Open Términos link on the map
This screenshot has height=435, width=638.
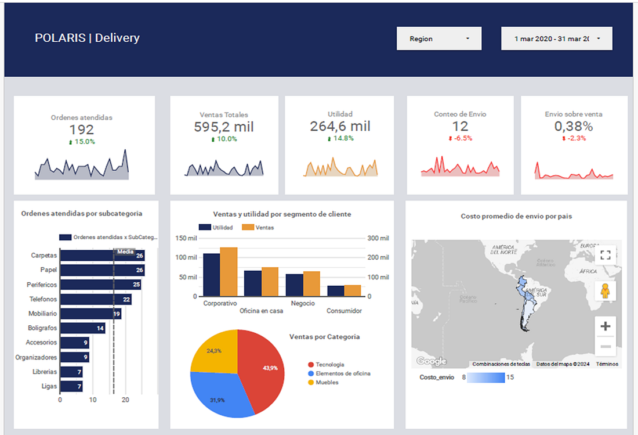[x=607, y=364]
